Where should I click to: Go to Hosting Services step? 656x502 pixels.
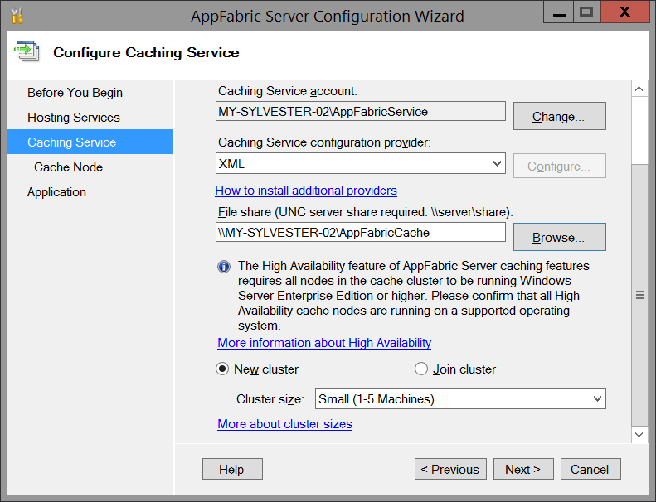coord(74,118)
